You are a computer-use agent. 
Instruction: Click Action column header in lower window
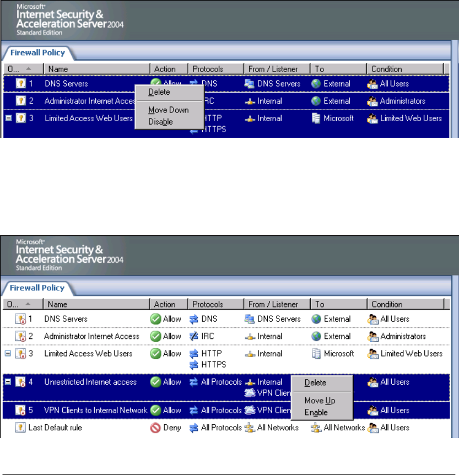[x=169, y=304]
